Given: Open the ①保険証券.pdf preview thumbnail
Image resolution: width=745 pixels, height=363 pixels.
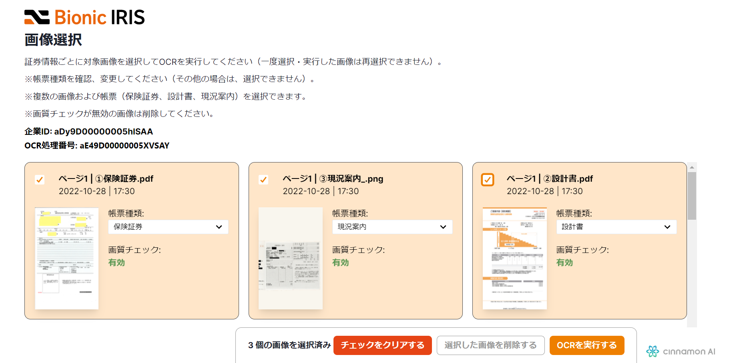Looking at the screenshot, I should pyautogui.click(x=66, y=258).
